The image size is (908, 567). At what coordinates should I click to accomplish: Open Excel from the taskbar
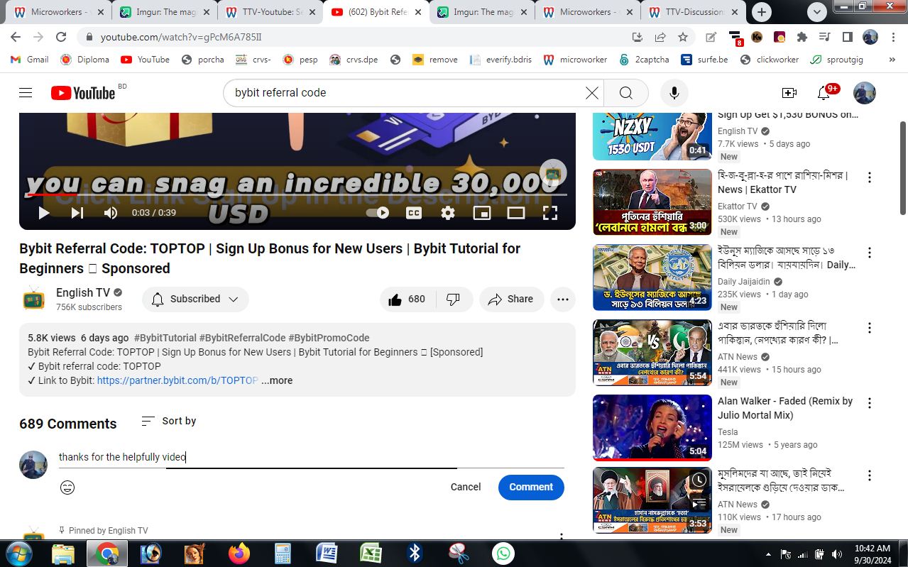pyautogui.click(x=371, y=554)
